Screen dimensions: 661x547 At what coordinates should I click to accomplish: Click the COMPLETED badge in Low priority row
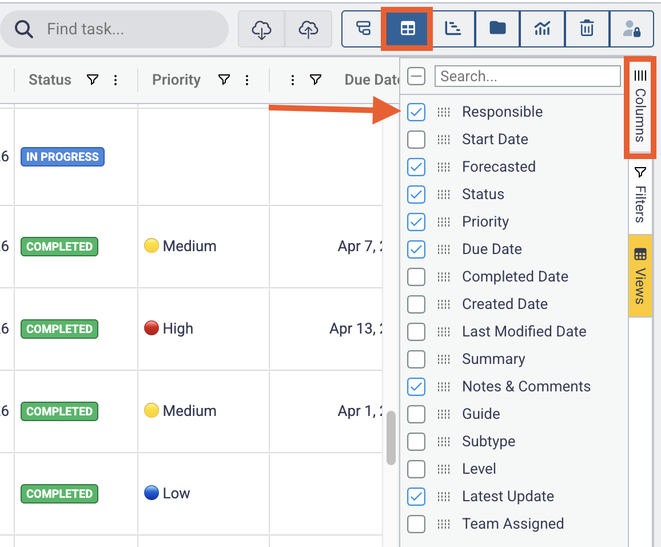coord(59,494)
